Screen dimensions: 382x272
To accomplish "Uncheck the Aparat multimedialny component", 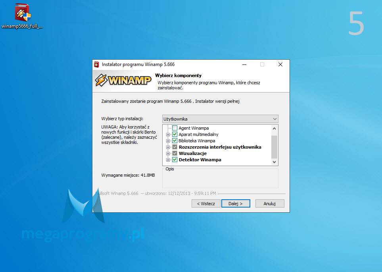I will [175, 134].
